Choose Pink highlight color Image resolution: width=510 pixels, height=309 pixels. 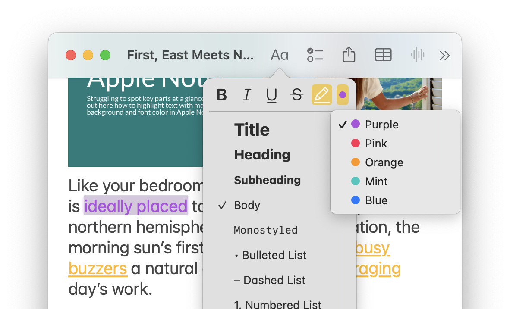tap(395, 143)
